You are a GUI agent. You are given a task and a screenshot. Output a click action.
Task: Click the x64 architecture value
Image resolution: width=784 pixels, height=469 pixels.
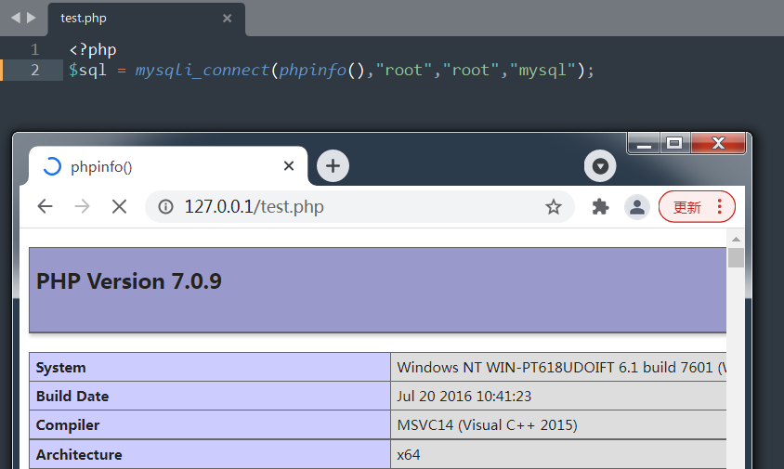409,454
